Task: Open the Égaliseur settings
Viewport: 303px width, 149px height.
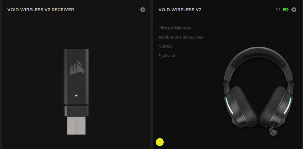Action: coord(167,56)
